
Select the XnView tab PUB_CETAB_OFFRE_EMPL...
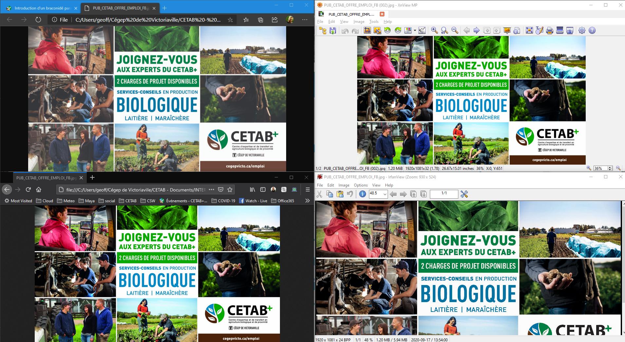pyautogui.click(x=351, y=14)
